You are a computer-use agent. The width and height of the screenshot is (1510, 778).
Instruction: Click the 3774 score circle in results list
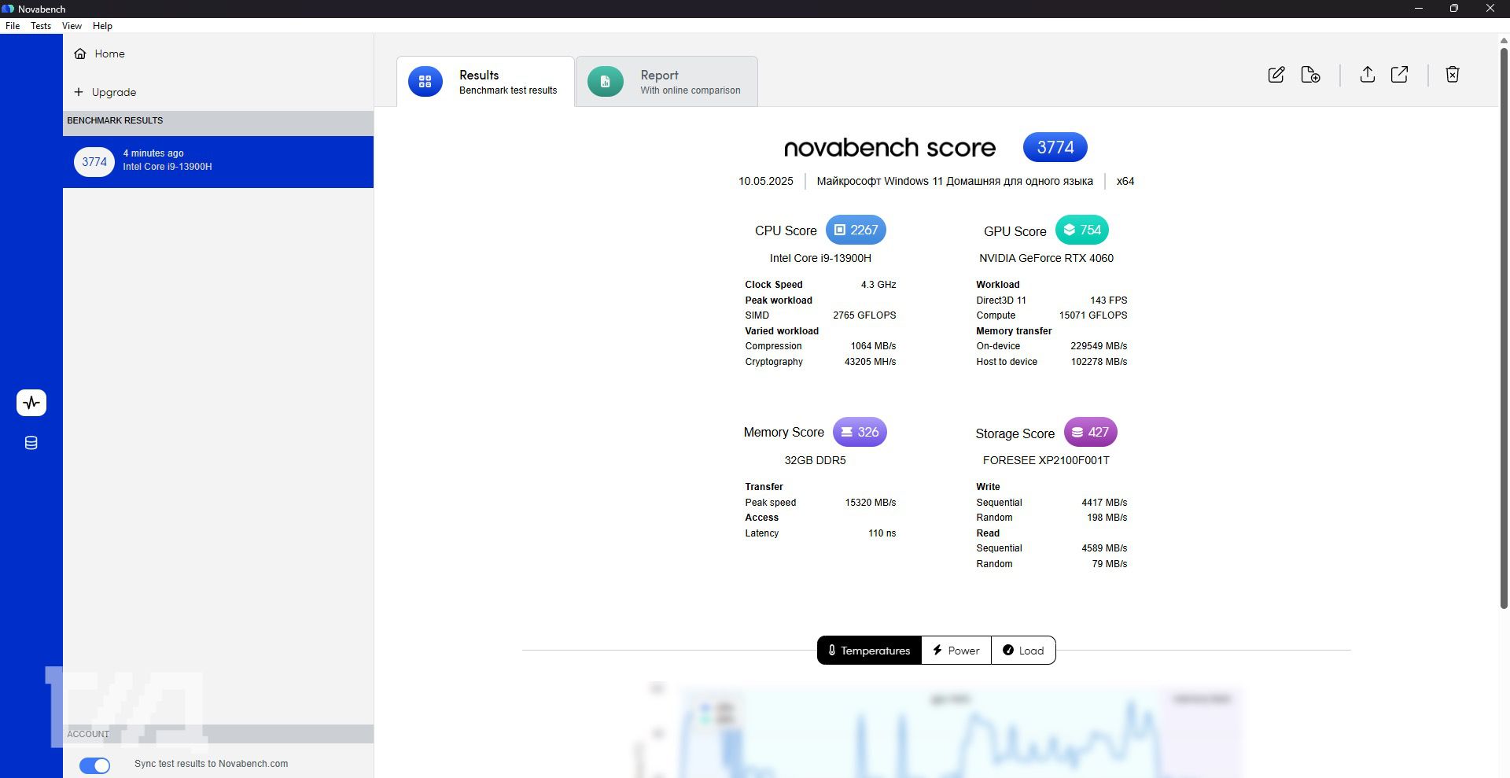(x=94, y=162)
